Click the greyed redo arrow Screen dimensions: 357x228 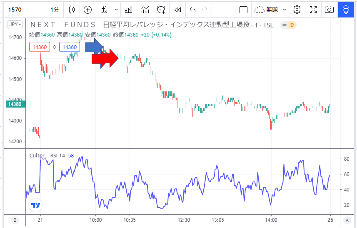[x=205, y=10]
